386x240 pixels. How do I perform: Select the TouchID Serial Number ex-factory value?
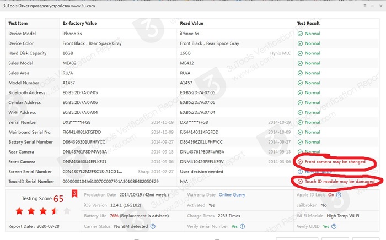pyautogui.click(x=111, y=181)
